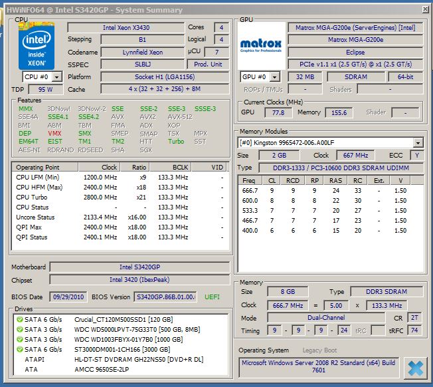
Task: Click the memory size 8 GB field
Action: point(288,292)
